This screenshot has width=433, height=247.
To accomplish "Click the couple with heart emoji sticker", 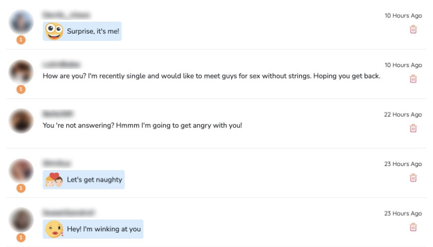I will tap(54, 180).
